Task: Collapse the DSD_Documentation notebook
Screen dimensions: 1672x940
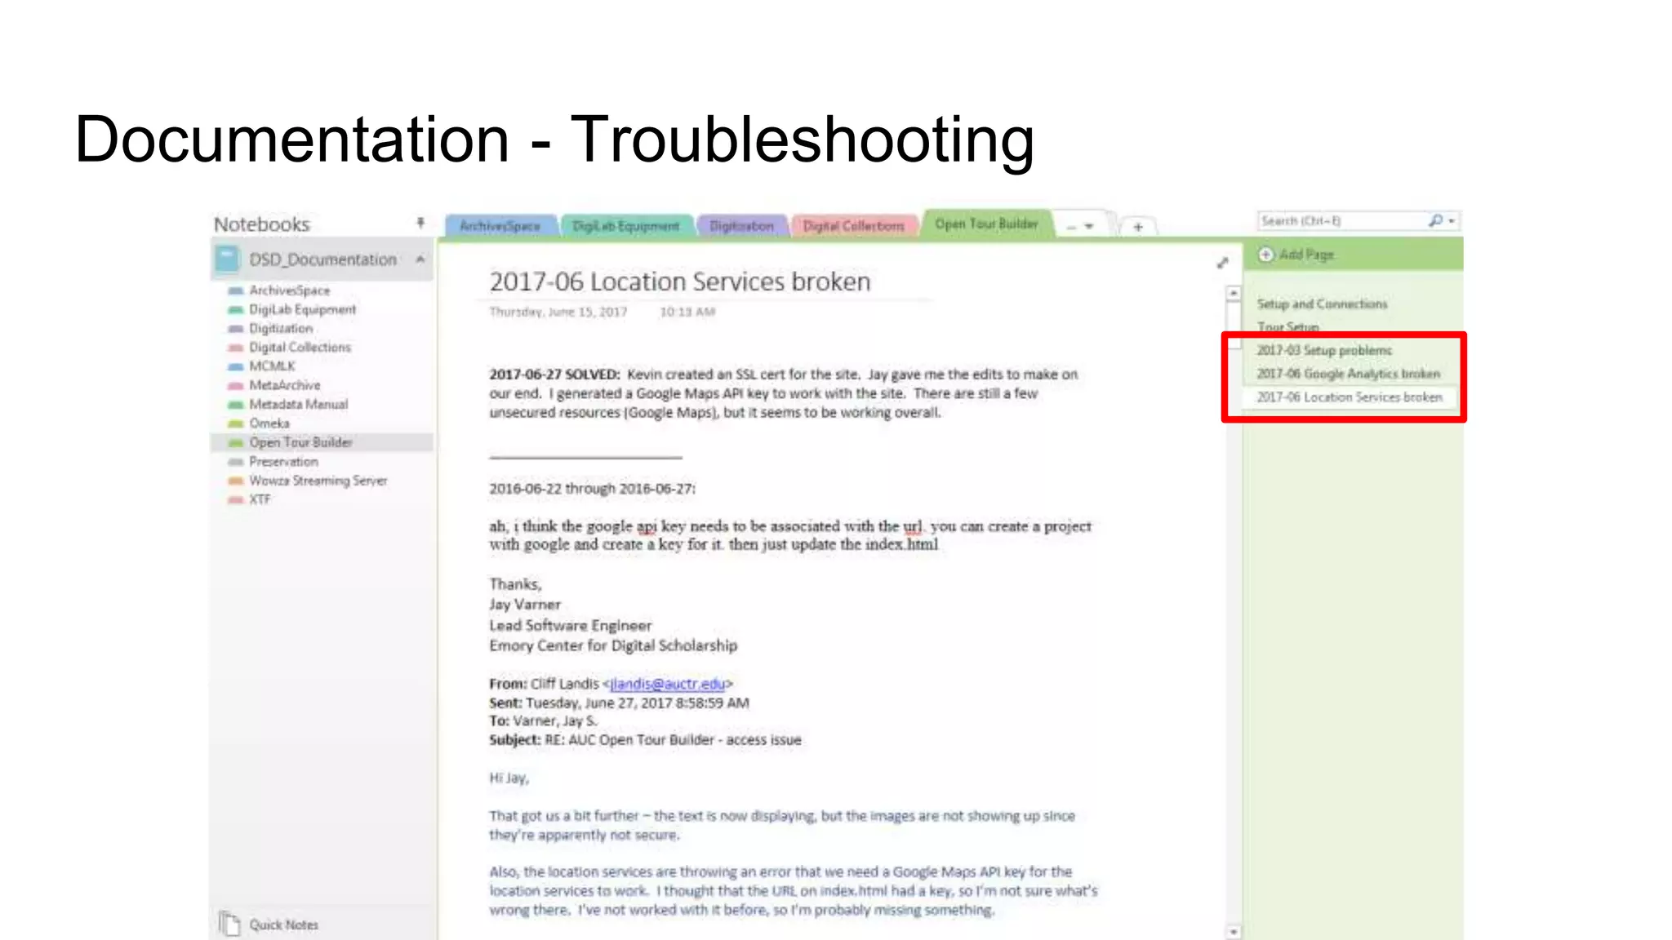Action: (x=420, y=259)
